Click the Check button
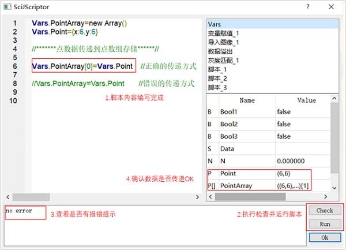The height and width of the screenshot is (250, 346). [325, 210]
